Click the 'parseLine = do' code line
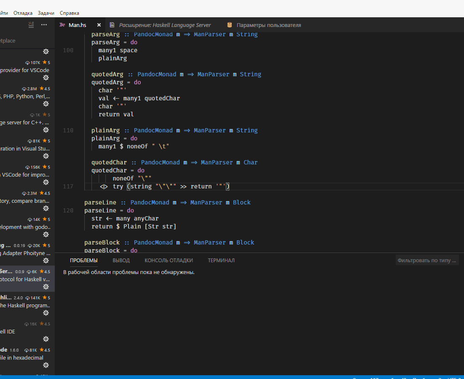Screen dimensions: 464x379 109,210
